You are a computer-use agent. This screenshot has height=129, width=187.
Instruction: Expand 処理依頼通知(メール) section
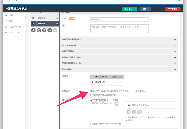click(119, 63)
